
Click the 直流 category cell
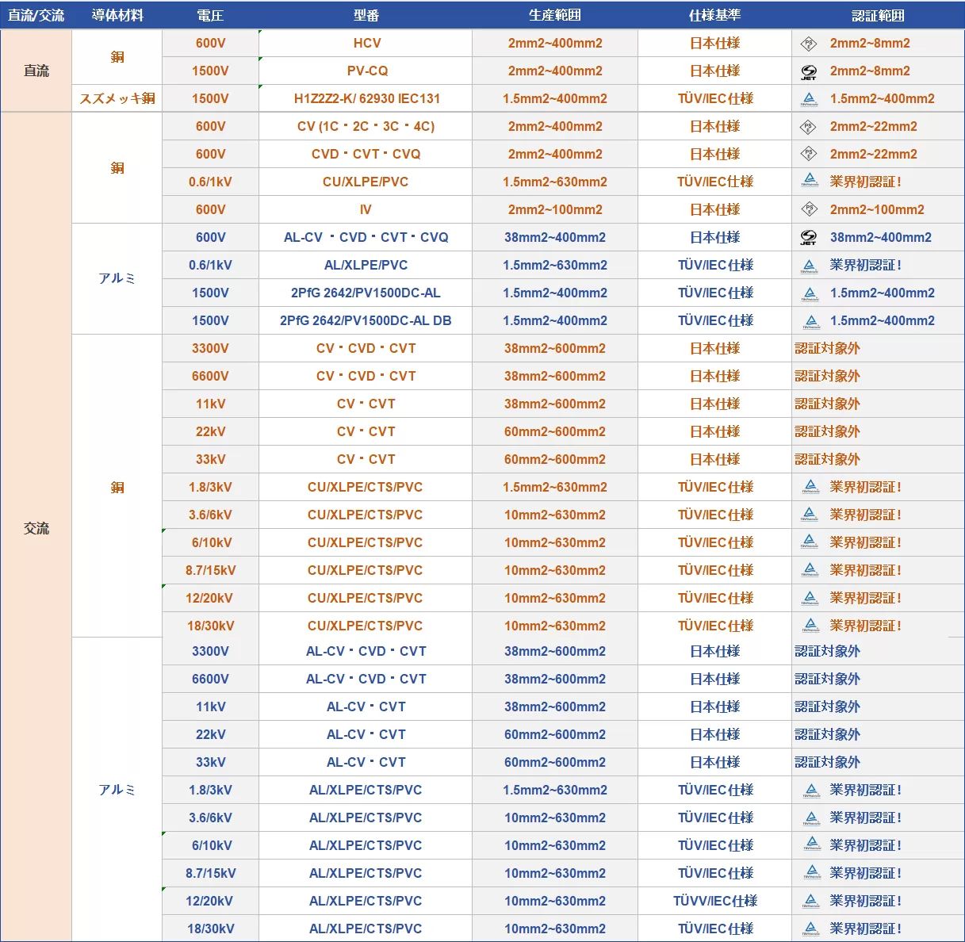tap(36, 71)
